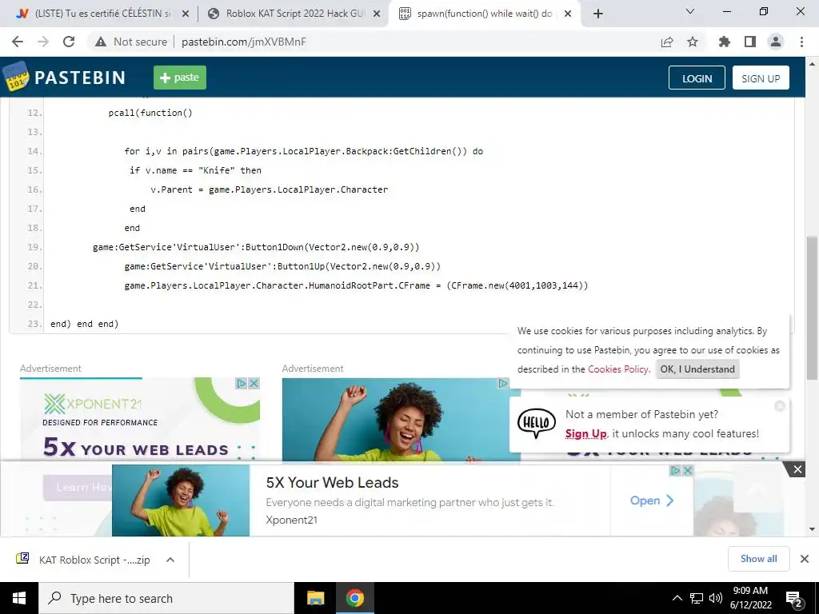
Task: Open File Explorer from taskbar
Action: 315,598
